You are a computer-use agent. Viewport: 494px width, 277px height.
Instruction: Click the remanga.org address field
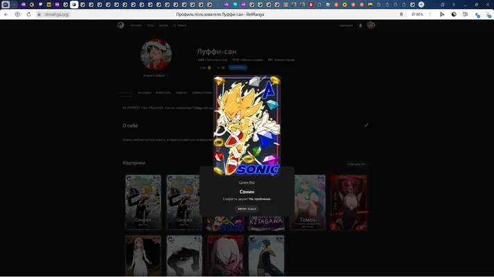coord(57,15)
